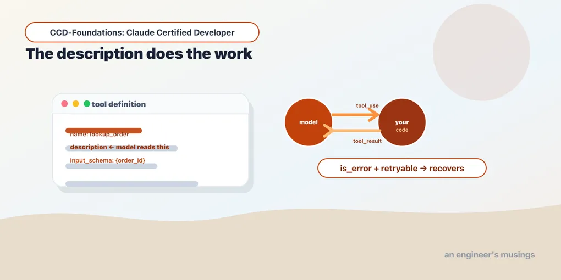Click 'an engineer's musings' text
This screenshot has height=280, width=561.
coord(490,255)
